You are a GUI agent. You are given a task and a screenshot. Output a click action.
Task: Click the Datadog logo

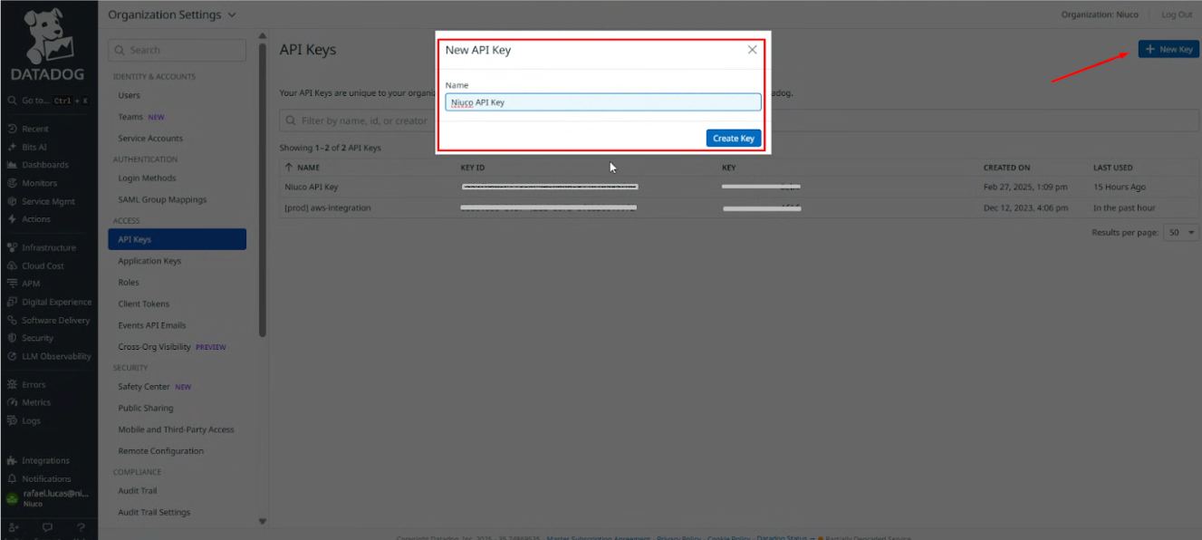click(48, 43)
